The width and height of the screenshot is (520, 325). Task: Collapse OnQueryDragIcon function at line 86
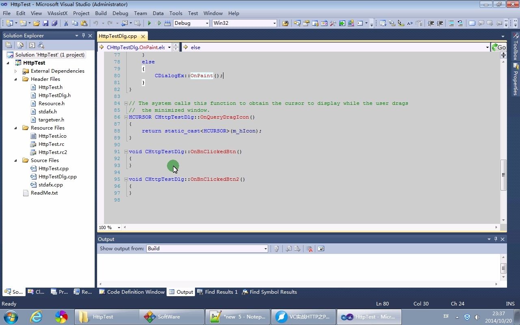pyautogui.click(x=126, y=117)
